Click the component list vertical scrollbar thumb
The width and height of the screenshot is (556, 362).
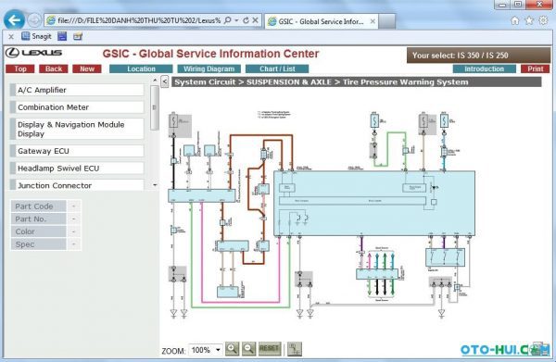155,107
